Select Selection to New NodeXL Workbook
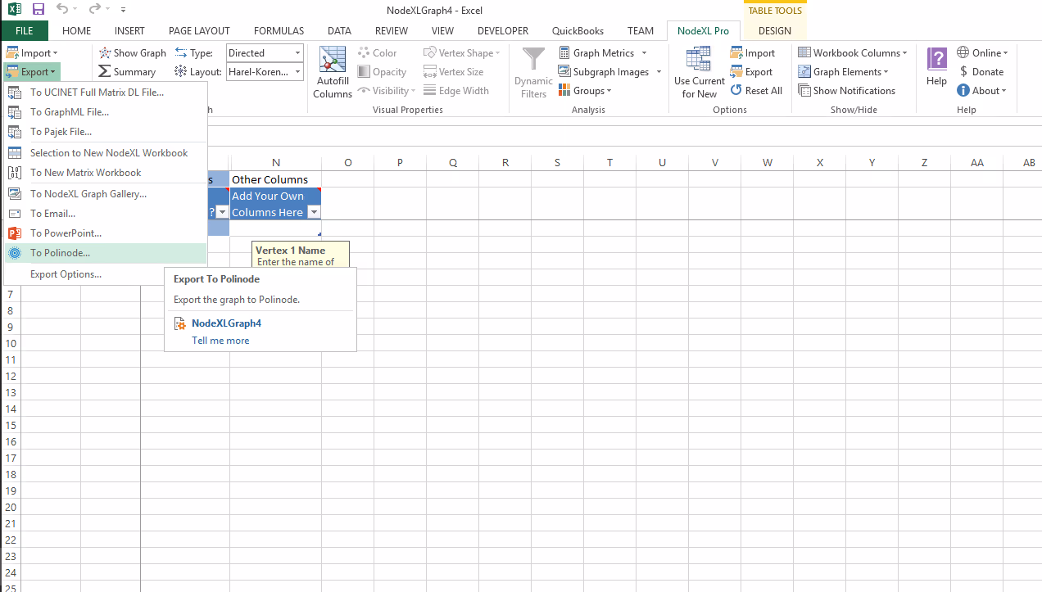This screenshot has width=1042, height=592. [106, 153]
